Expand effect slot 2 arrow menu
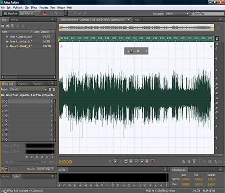The height and width of the screenshot is (193, 225). pyautogui.click(x=52, y=106)
